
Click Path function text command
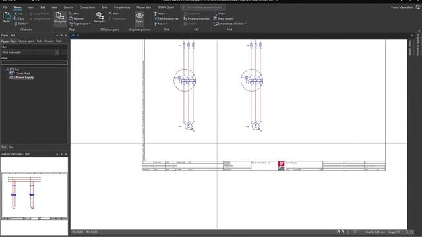[166, 18]
